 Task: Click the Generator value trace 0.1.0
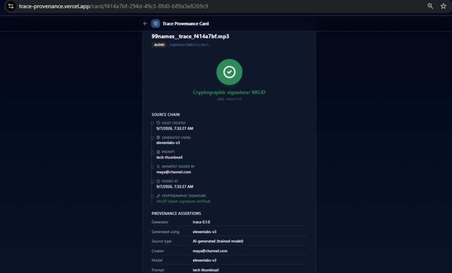click(x=201, y=222)
